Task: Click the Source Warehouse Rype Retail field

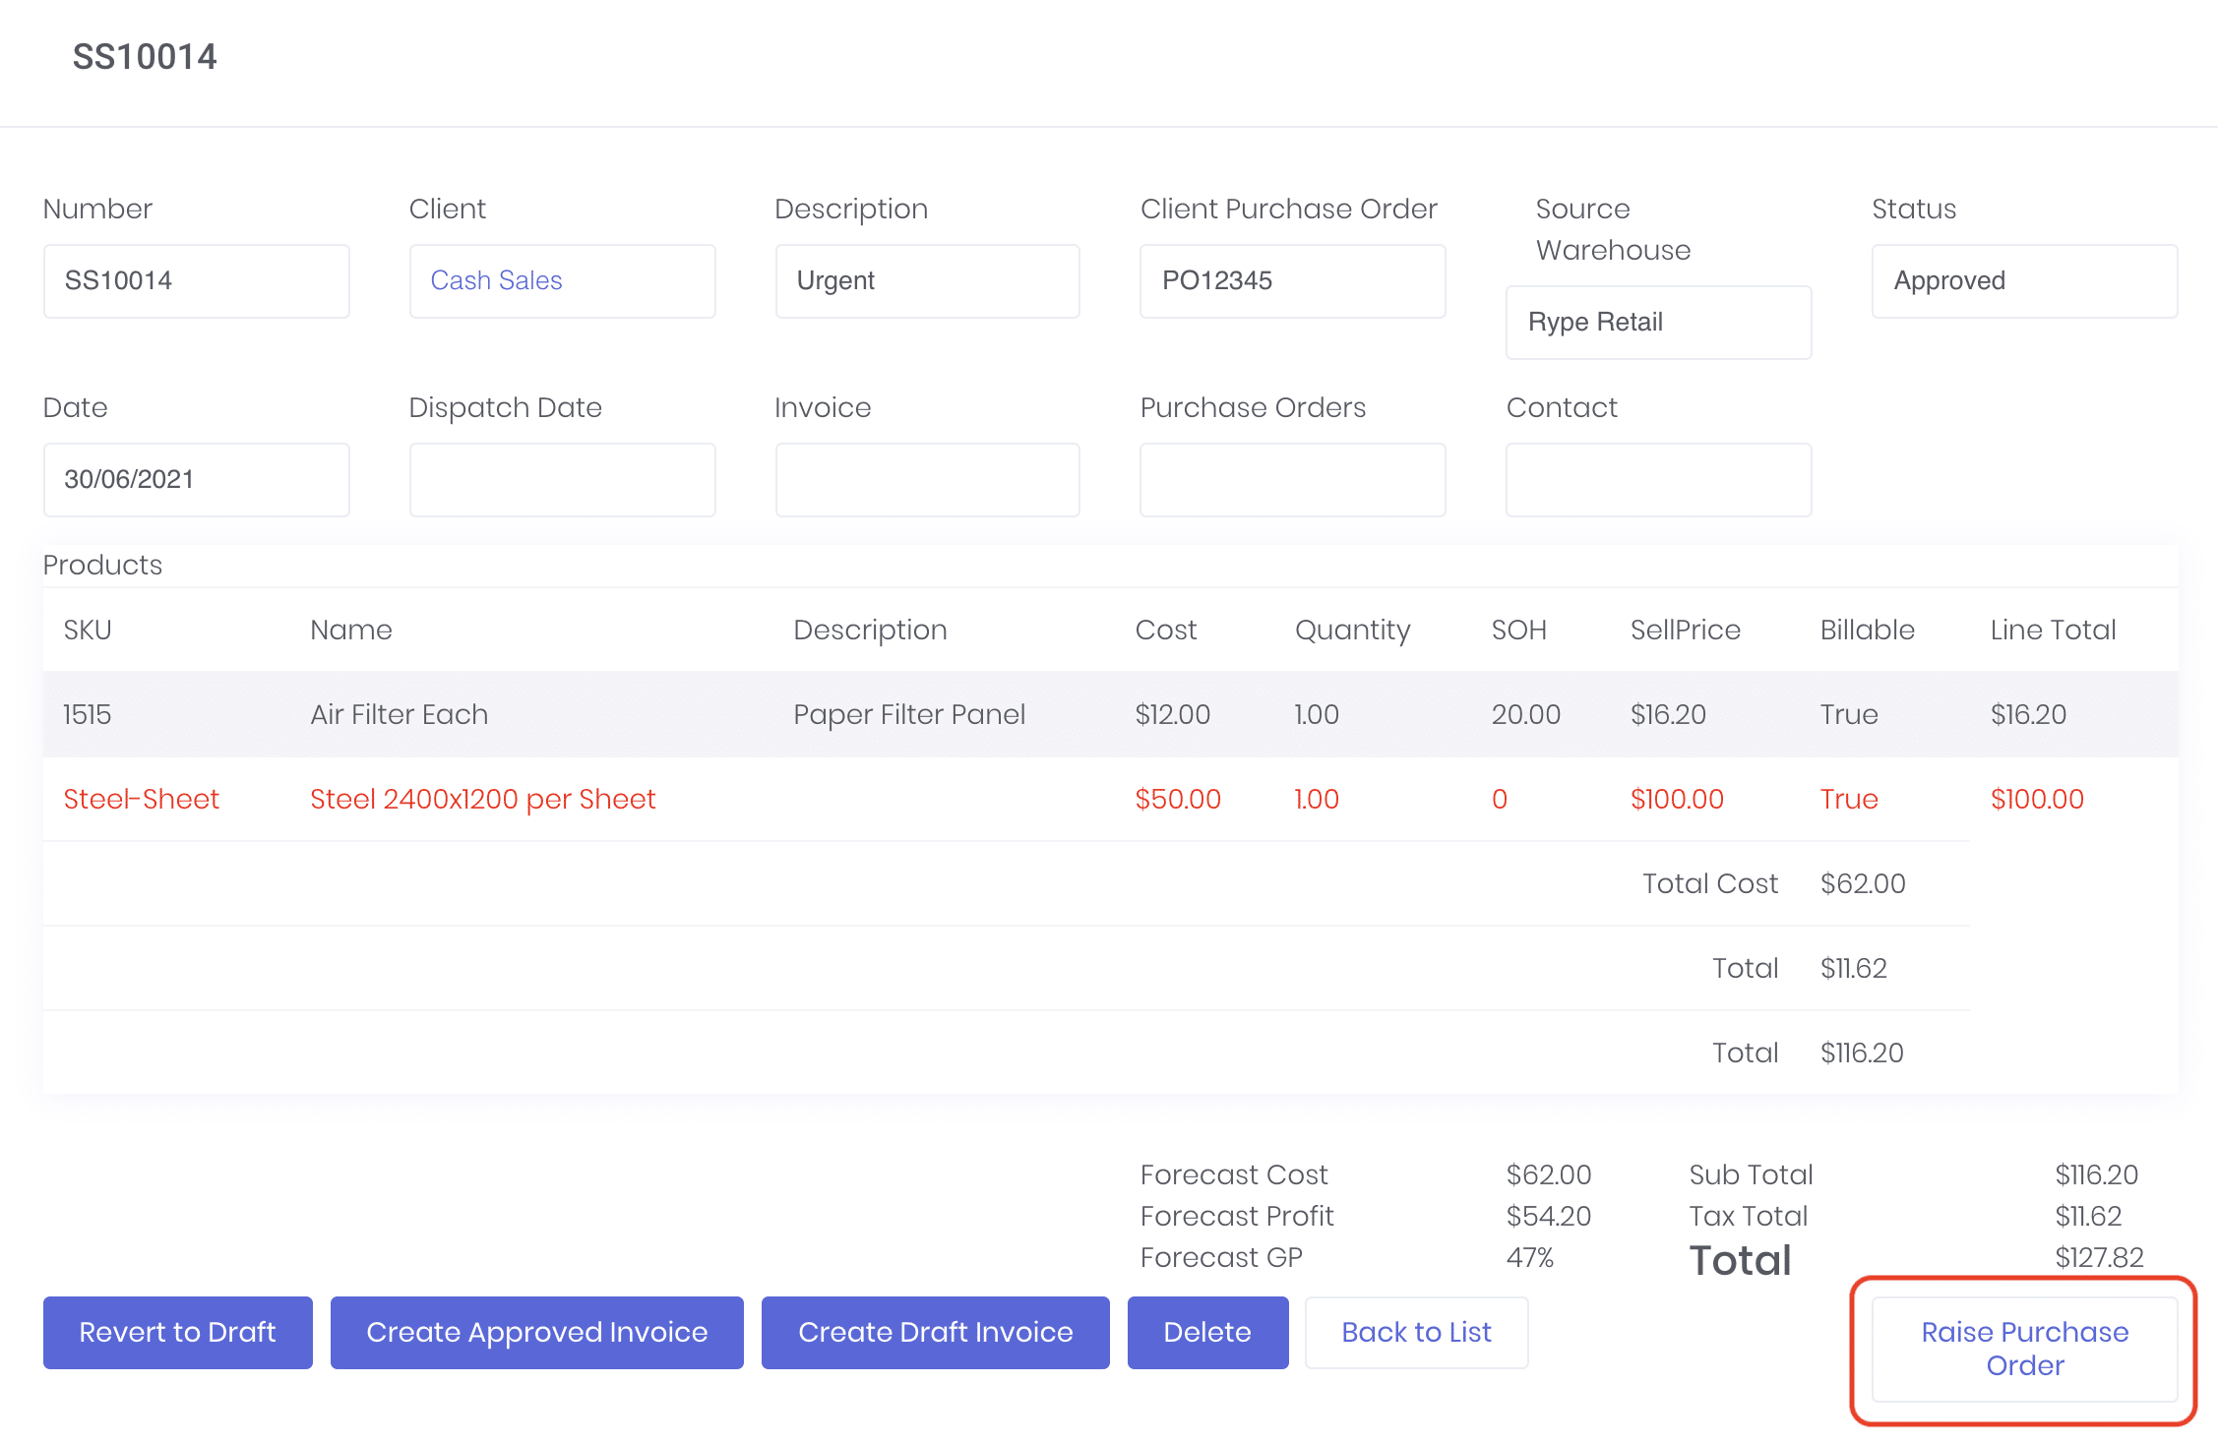Action: coord(1658,323)
